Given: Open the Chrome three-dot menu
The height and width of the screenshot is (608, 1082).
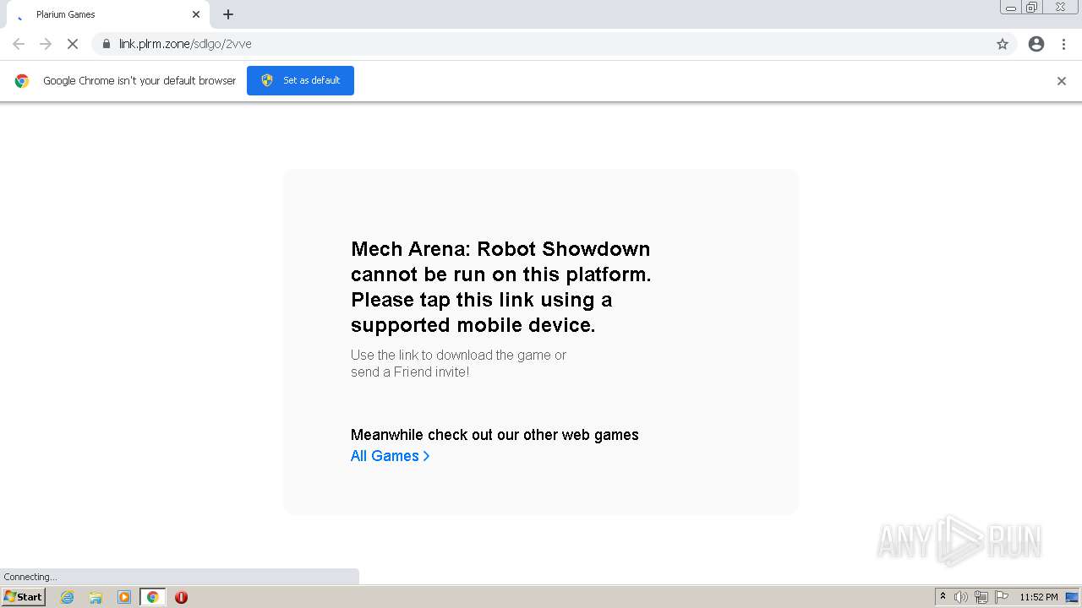Looking at the screenshot, I should coord(1064,44).
